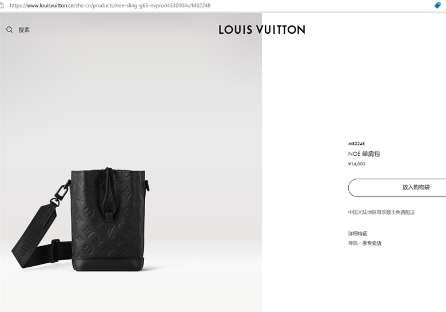Focus the address bar on louisvuitton.cn domain

50,5
